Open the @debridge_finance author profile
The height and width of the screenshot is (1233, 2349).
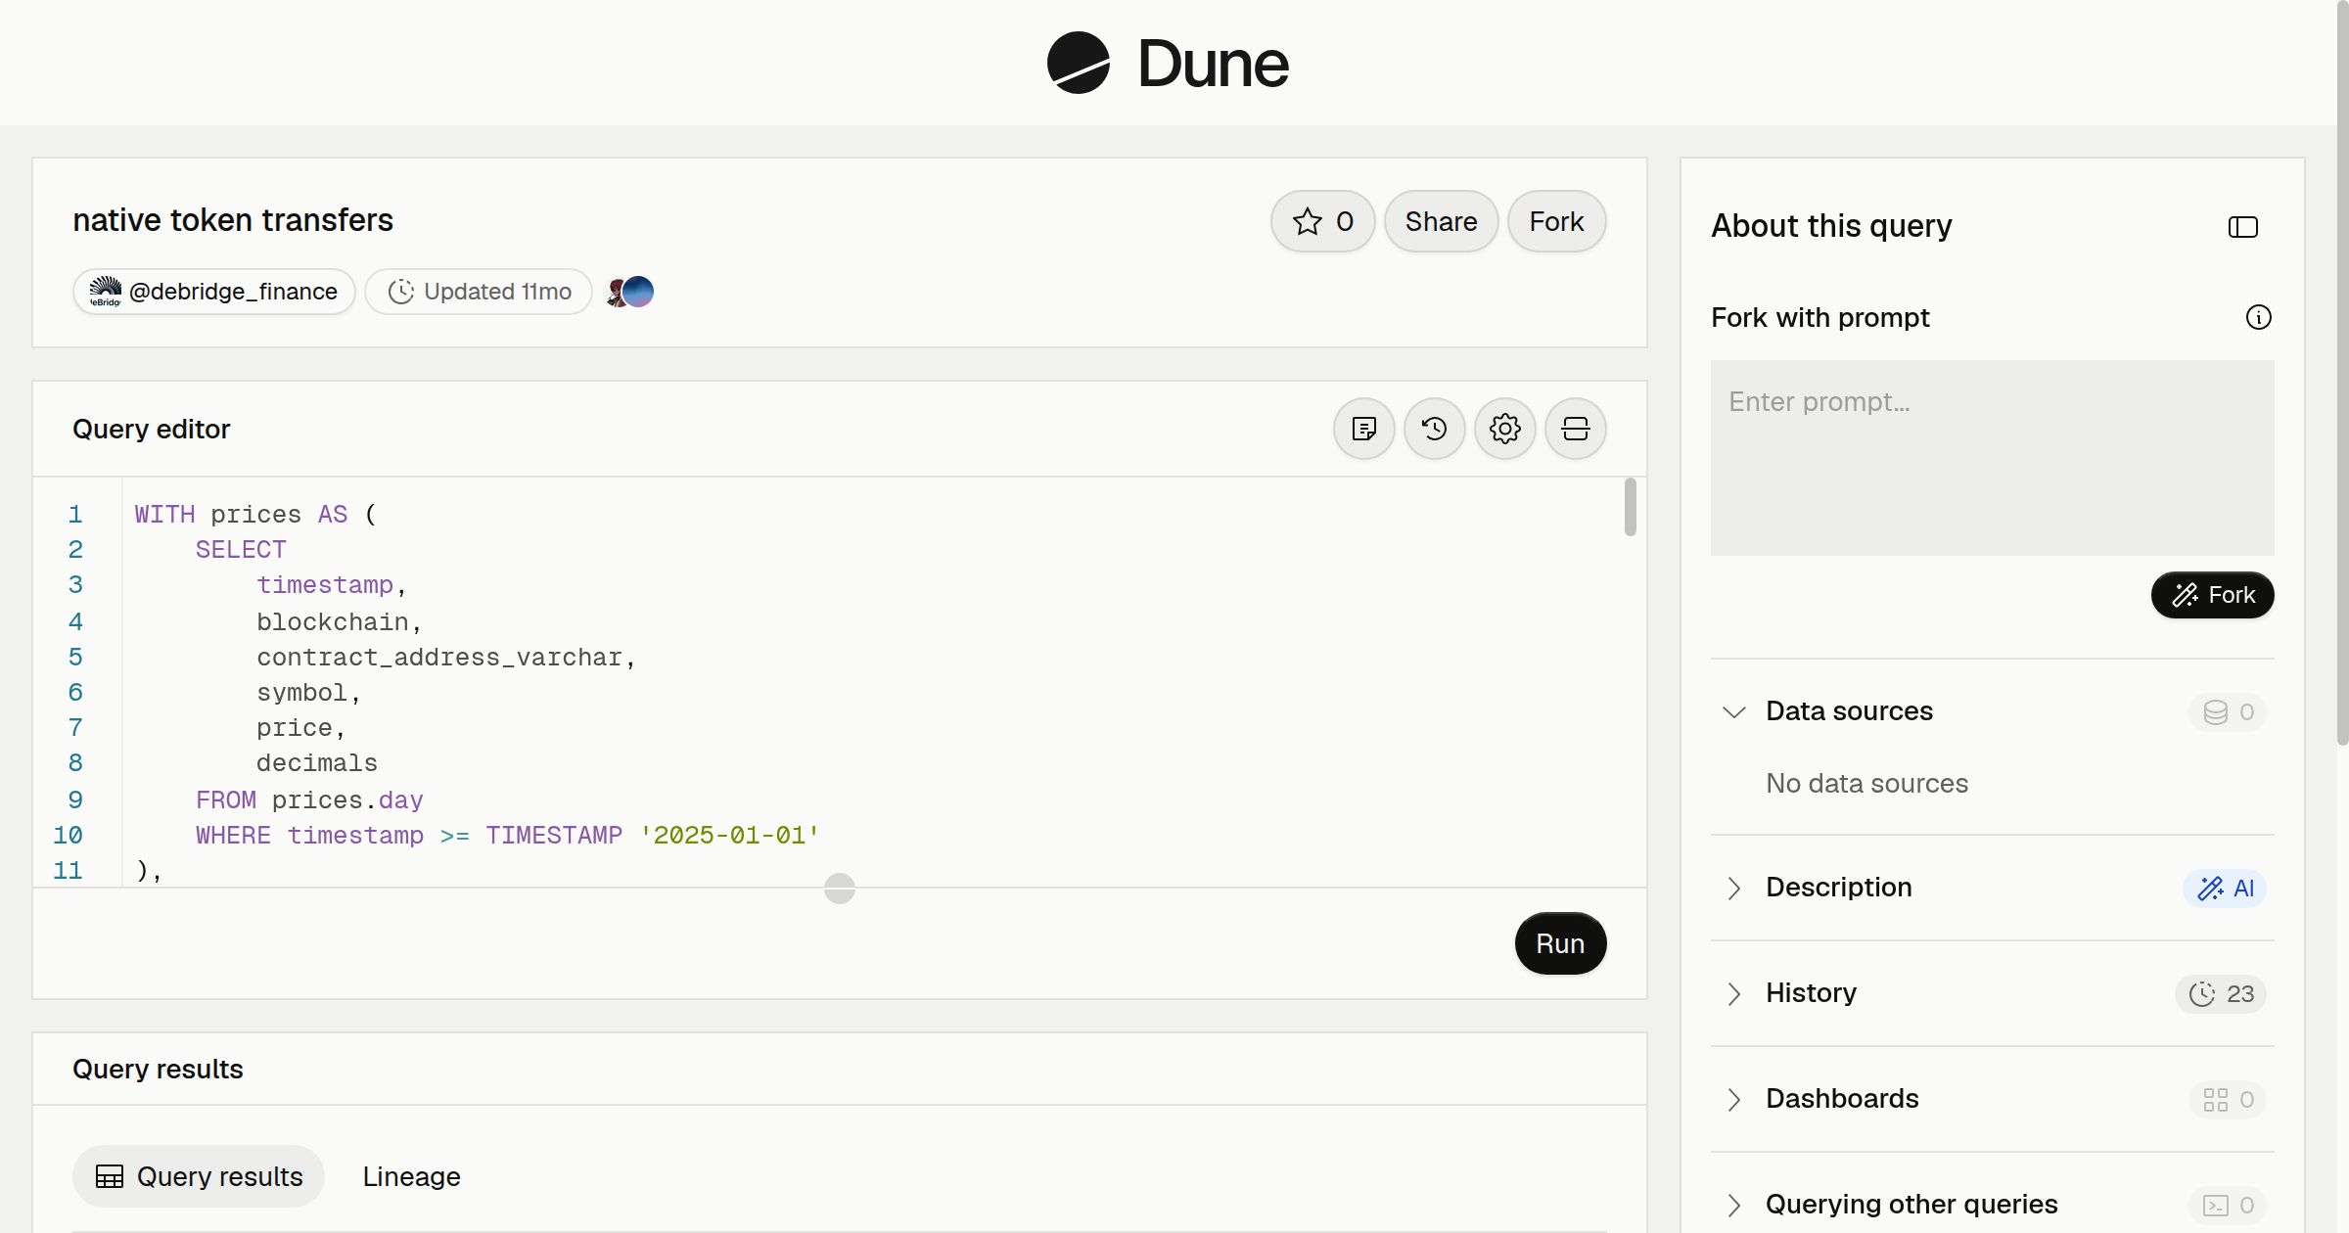coord(214,292)
